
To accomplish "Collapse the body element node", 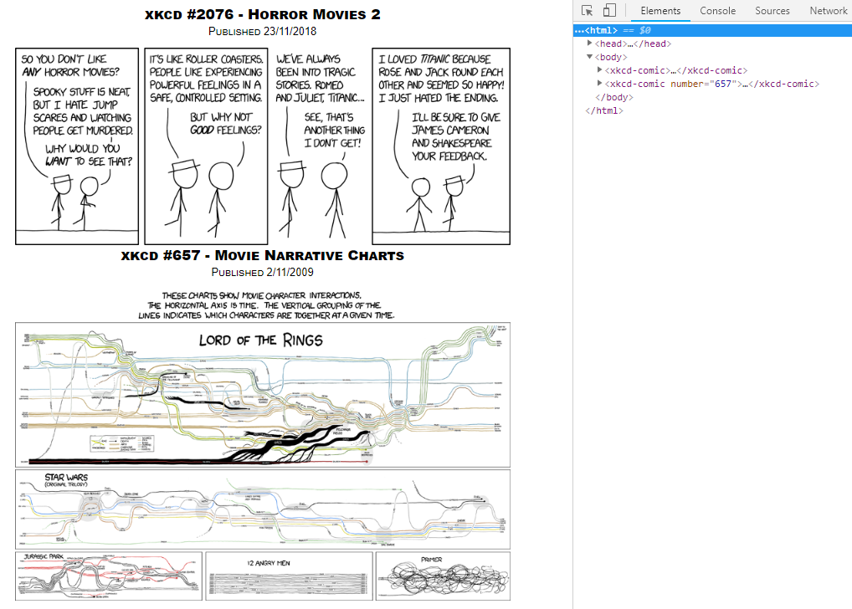I will (x=589, y=57).
